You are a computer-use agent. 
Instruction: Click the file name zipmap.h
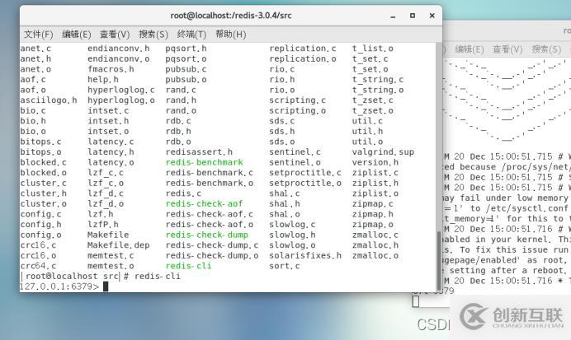[x=372, y=214]
